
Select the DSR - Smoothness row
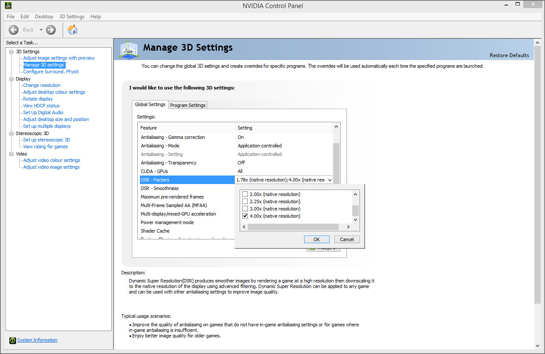pos(187,188)
